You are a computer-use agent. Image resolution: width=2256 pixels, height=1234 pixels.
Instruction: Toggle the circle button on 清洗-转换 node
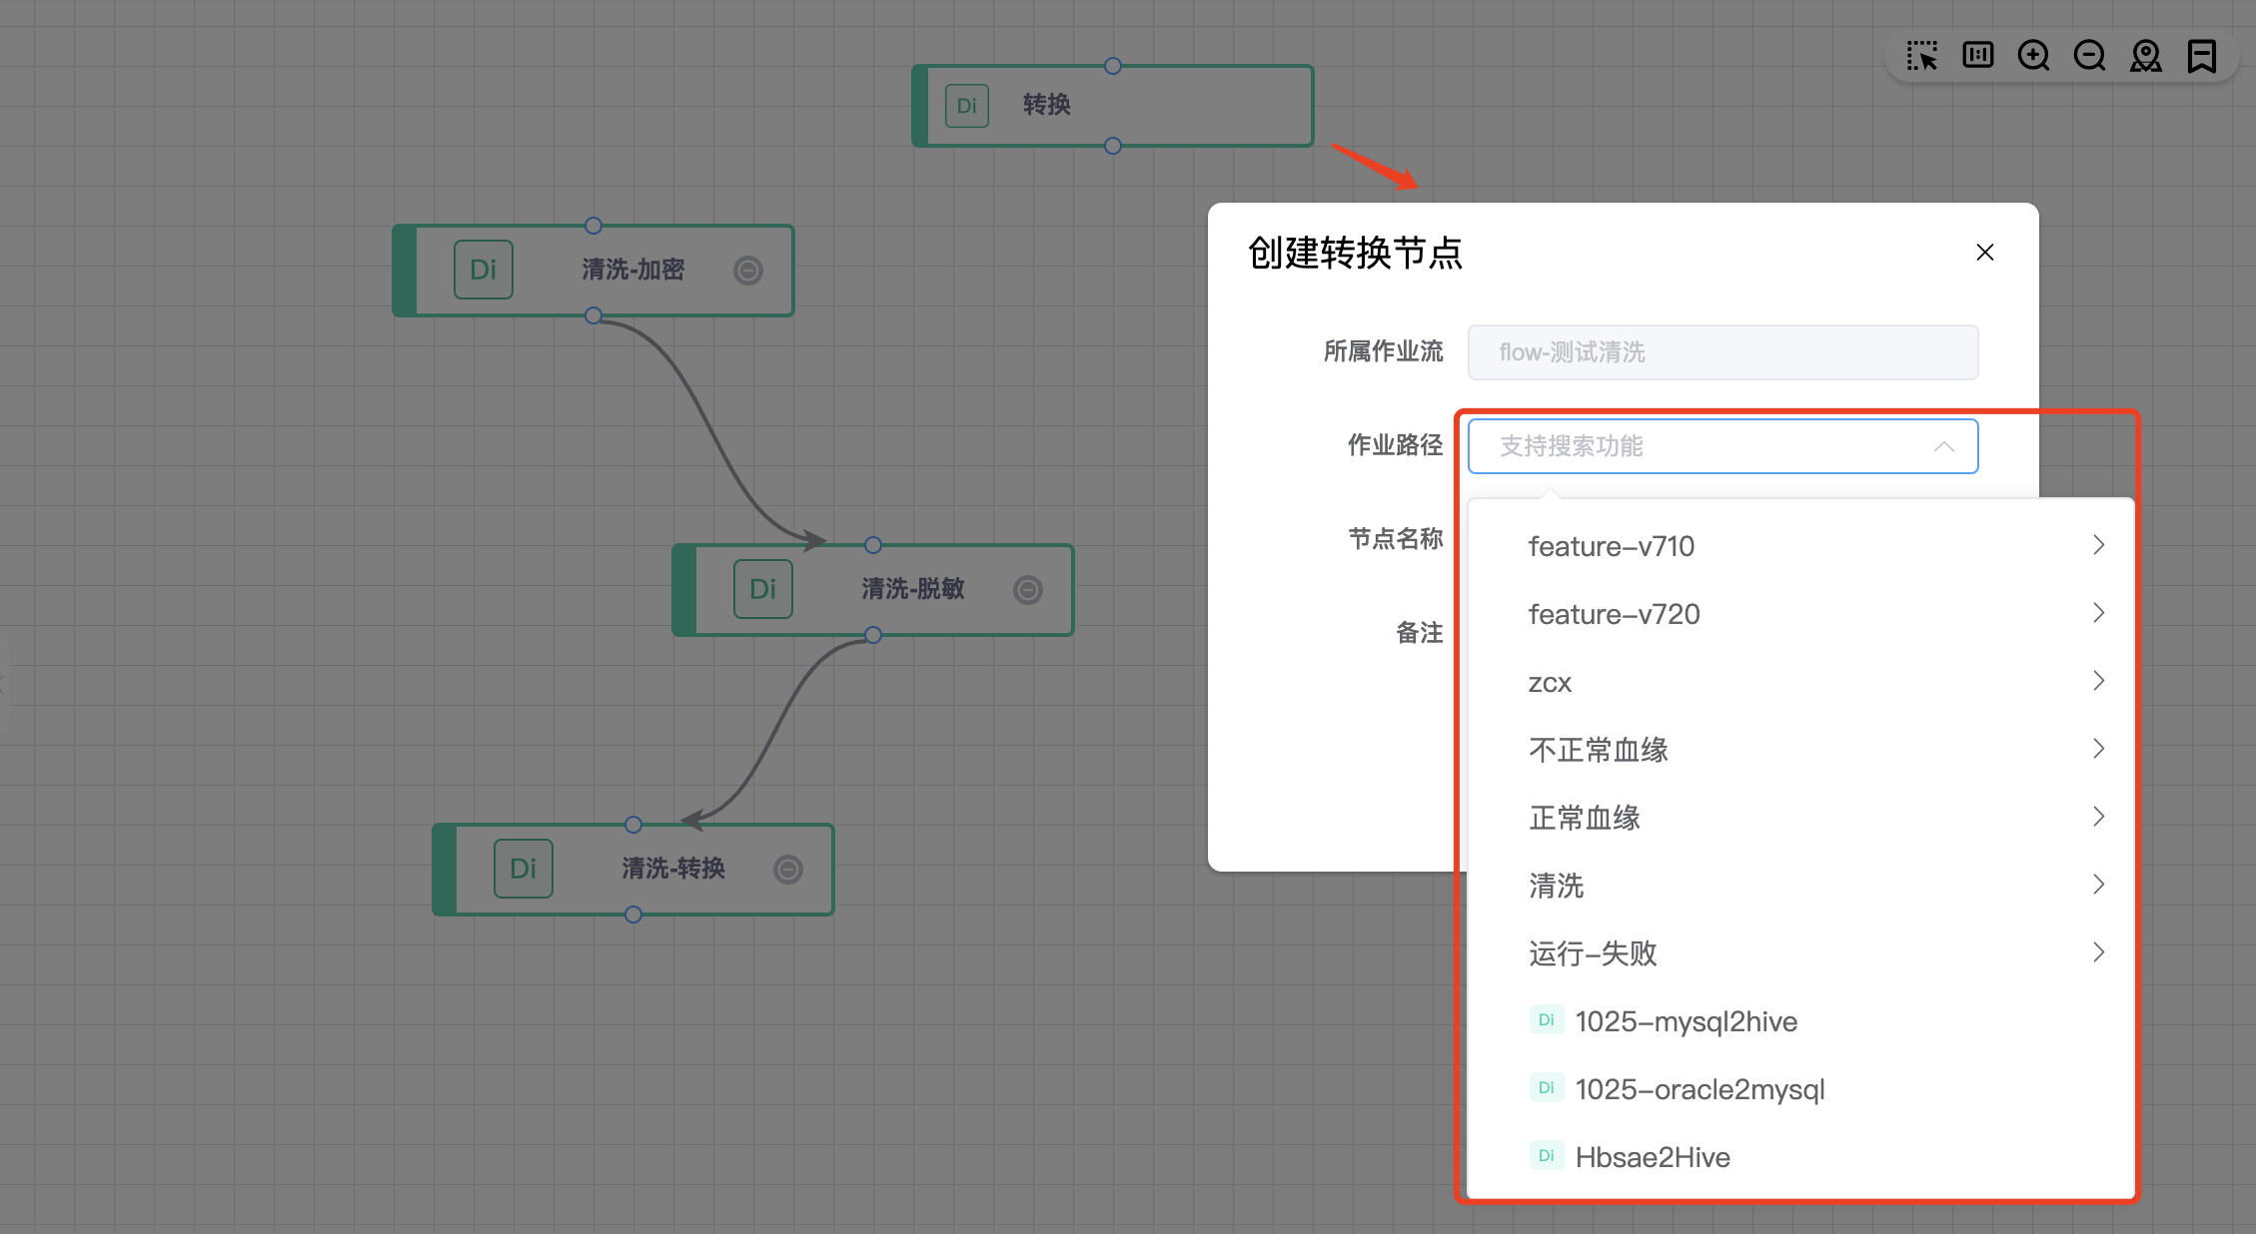788,870
